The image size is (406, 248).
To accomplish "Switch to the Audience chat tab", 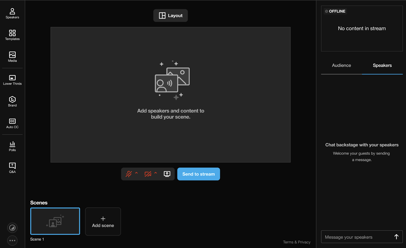I will click(x=341, y=65).
